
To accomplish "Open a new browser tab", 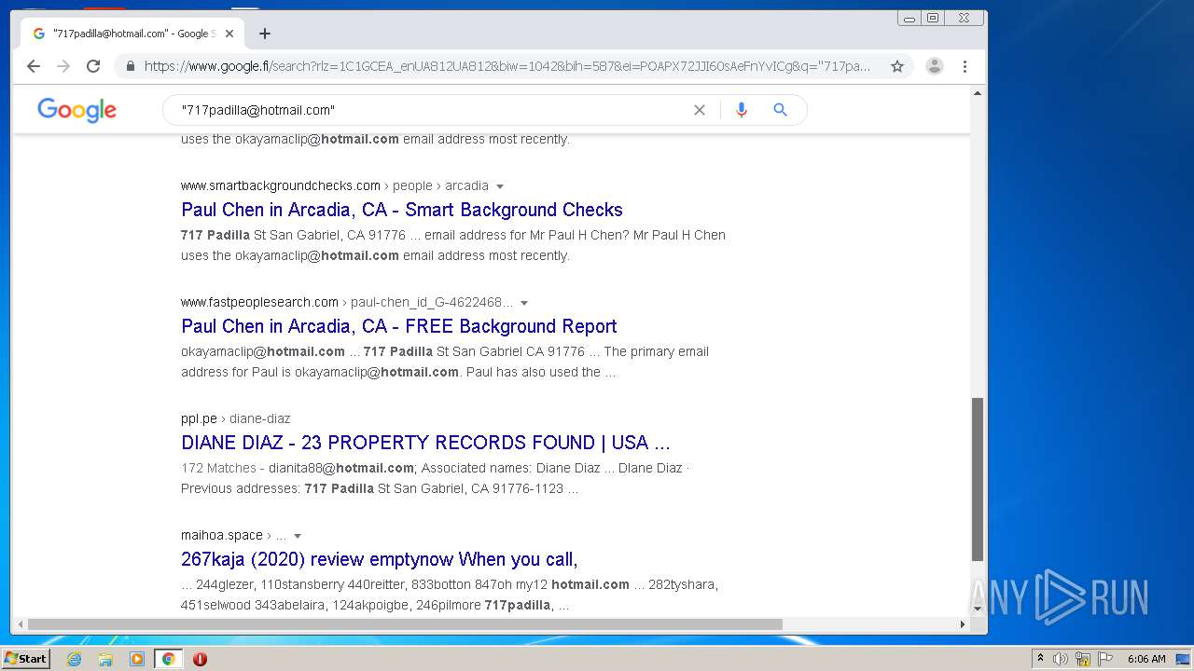I will 265,34.
